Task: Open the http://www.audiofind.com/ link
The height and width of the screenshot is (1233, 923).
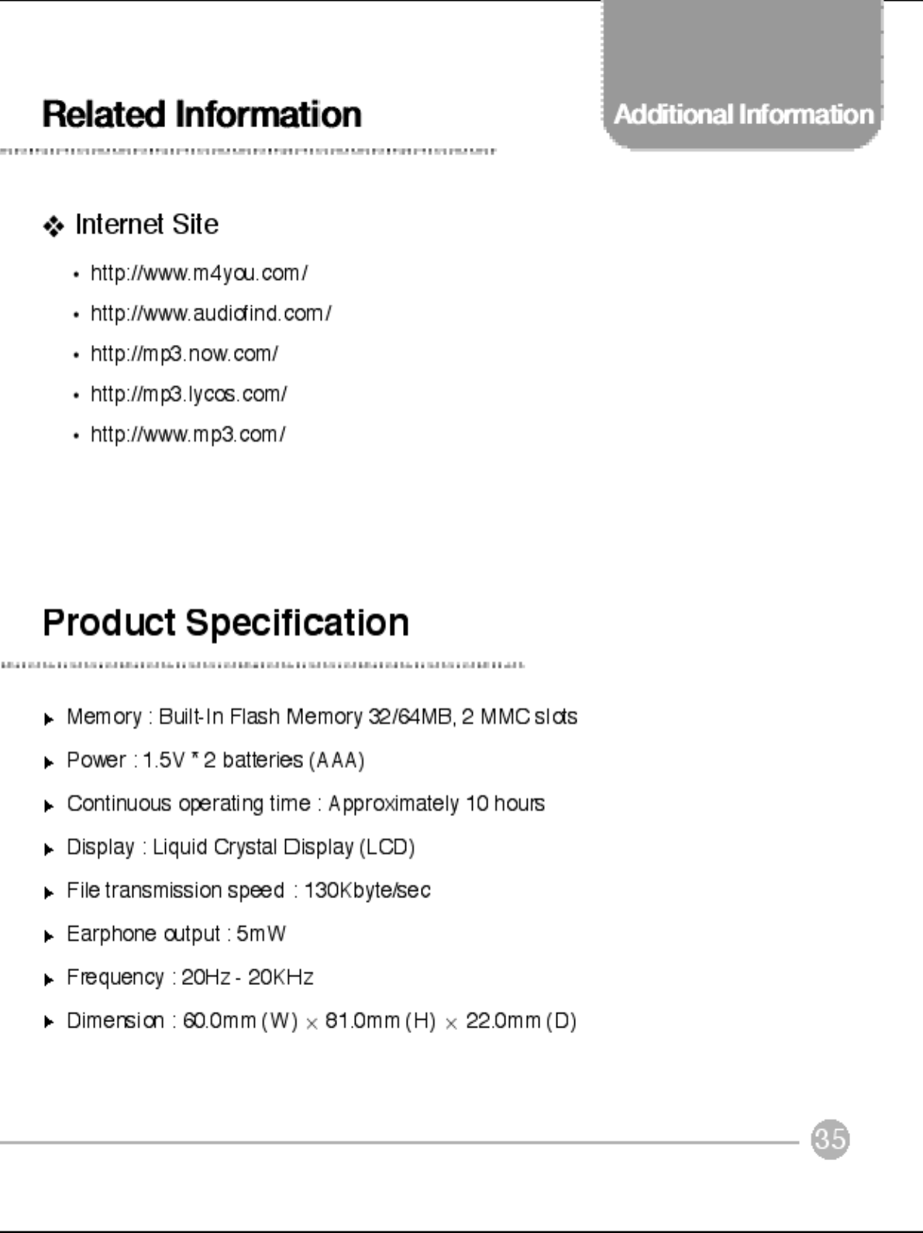Action: [211, 314]
